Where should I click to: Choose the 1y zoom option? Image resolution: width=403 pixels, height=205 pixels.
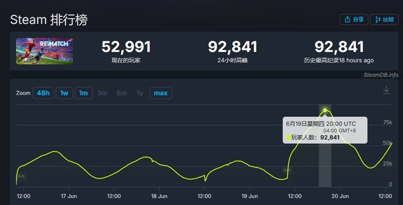(x=140, y=93)
